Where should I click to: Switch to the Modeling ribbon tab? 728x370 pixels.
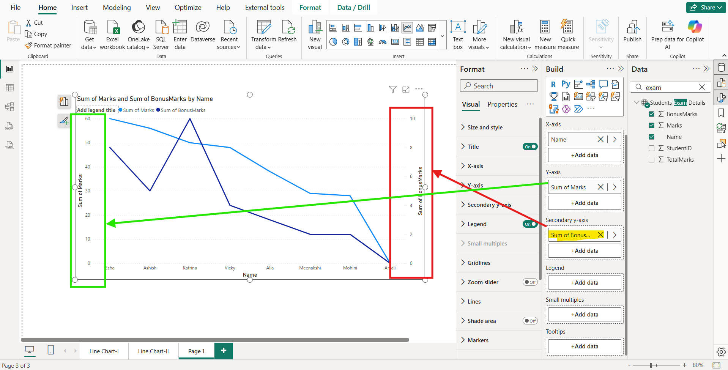tap(117, 7)
